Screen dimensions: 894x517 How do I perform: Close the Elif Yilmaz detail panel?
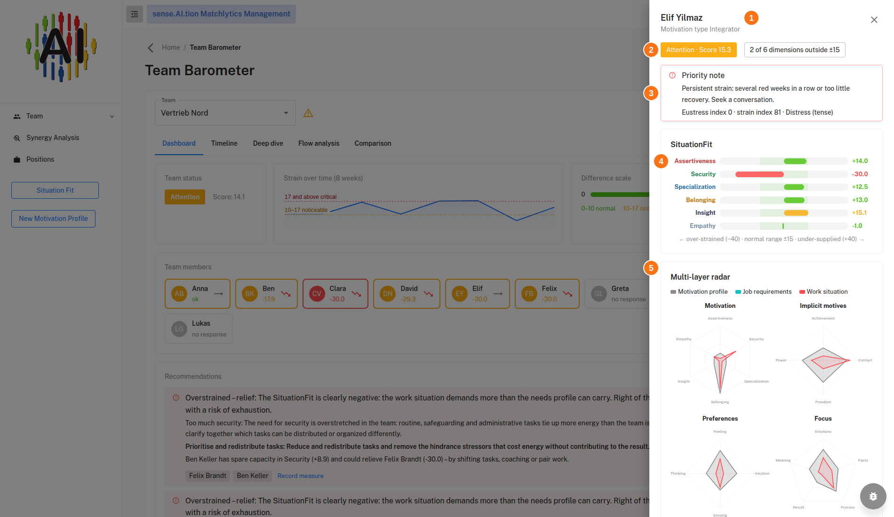coord(874,20)
